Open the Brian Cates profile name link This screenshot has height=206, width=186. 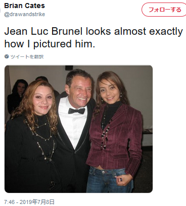[24, 6]
